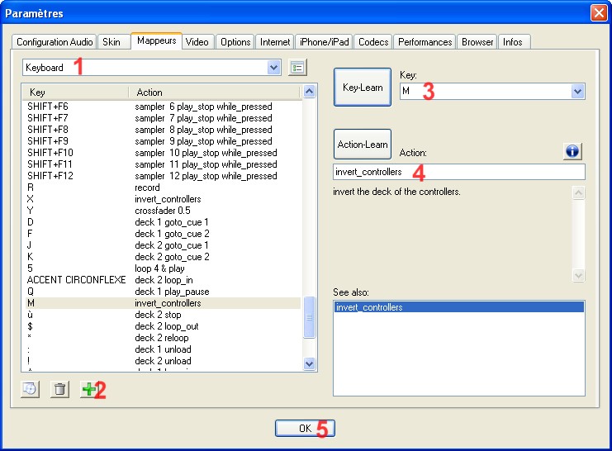Image resolution: width=612 pixels, height=451 pixels.
Task: Click the trash can delete icon
Action: pos(59,390)
